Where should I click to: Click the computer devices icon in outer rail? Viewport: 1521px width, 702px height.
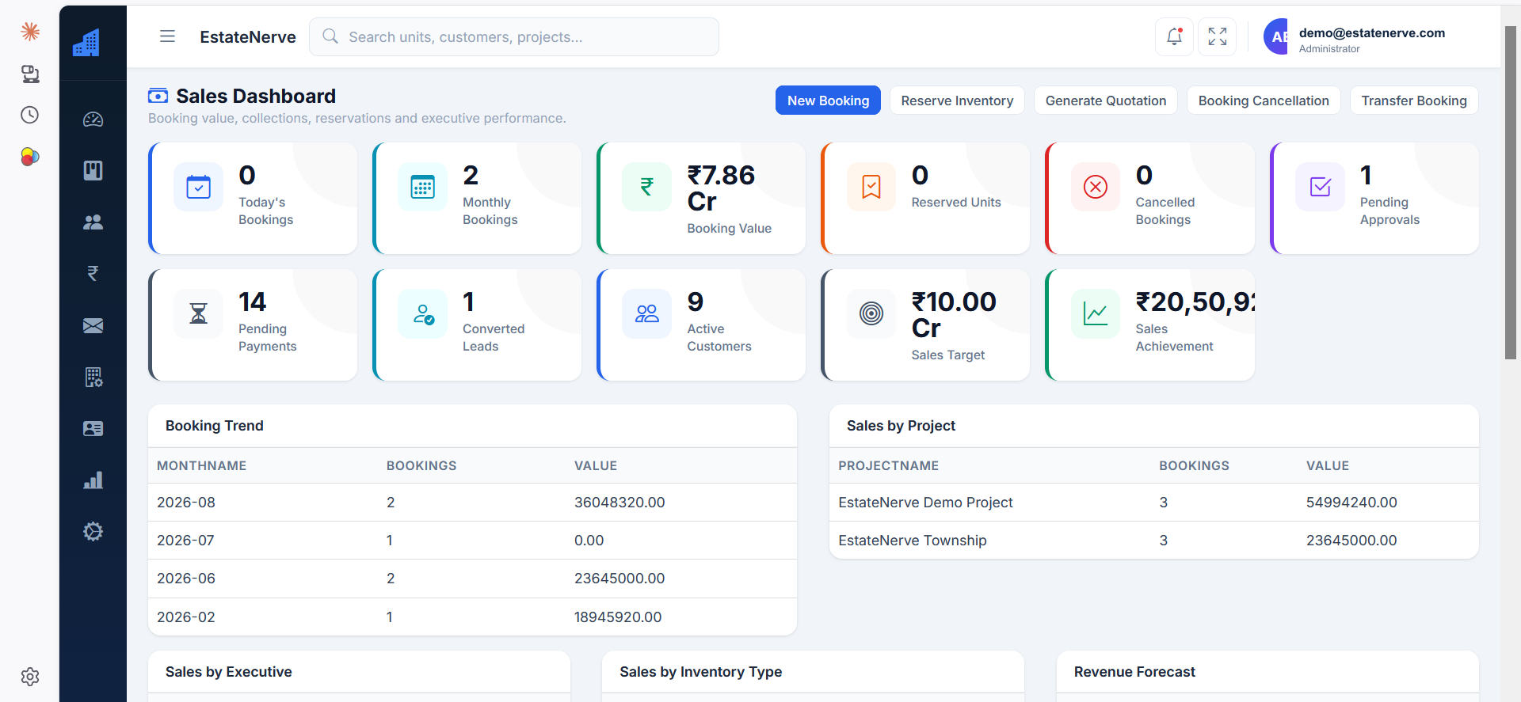tap(30, 74)
